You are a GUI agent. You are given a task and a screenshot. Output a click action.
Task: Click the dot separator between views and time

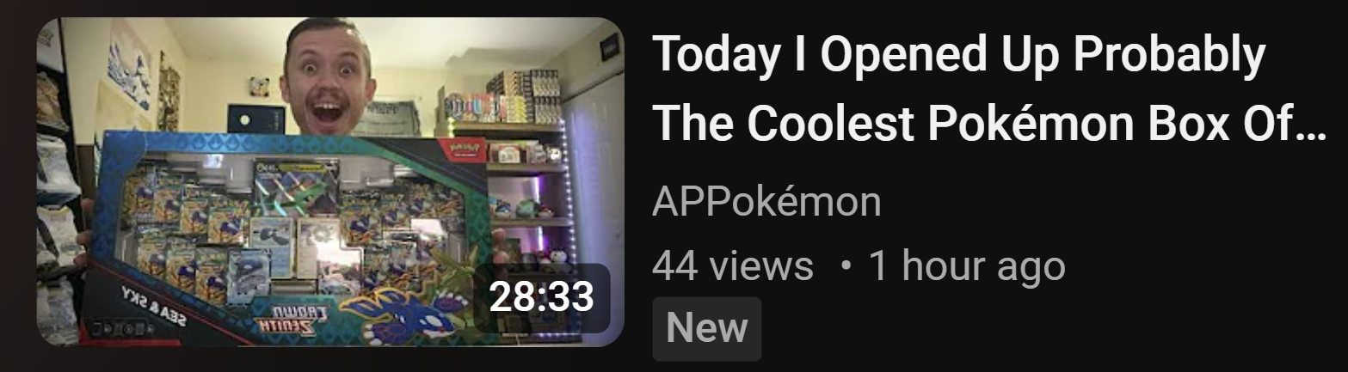click(848, 267)
